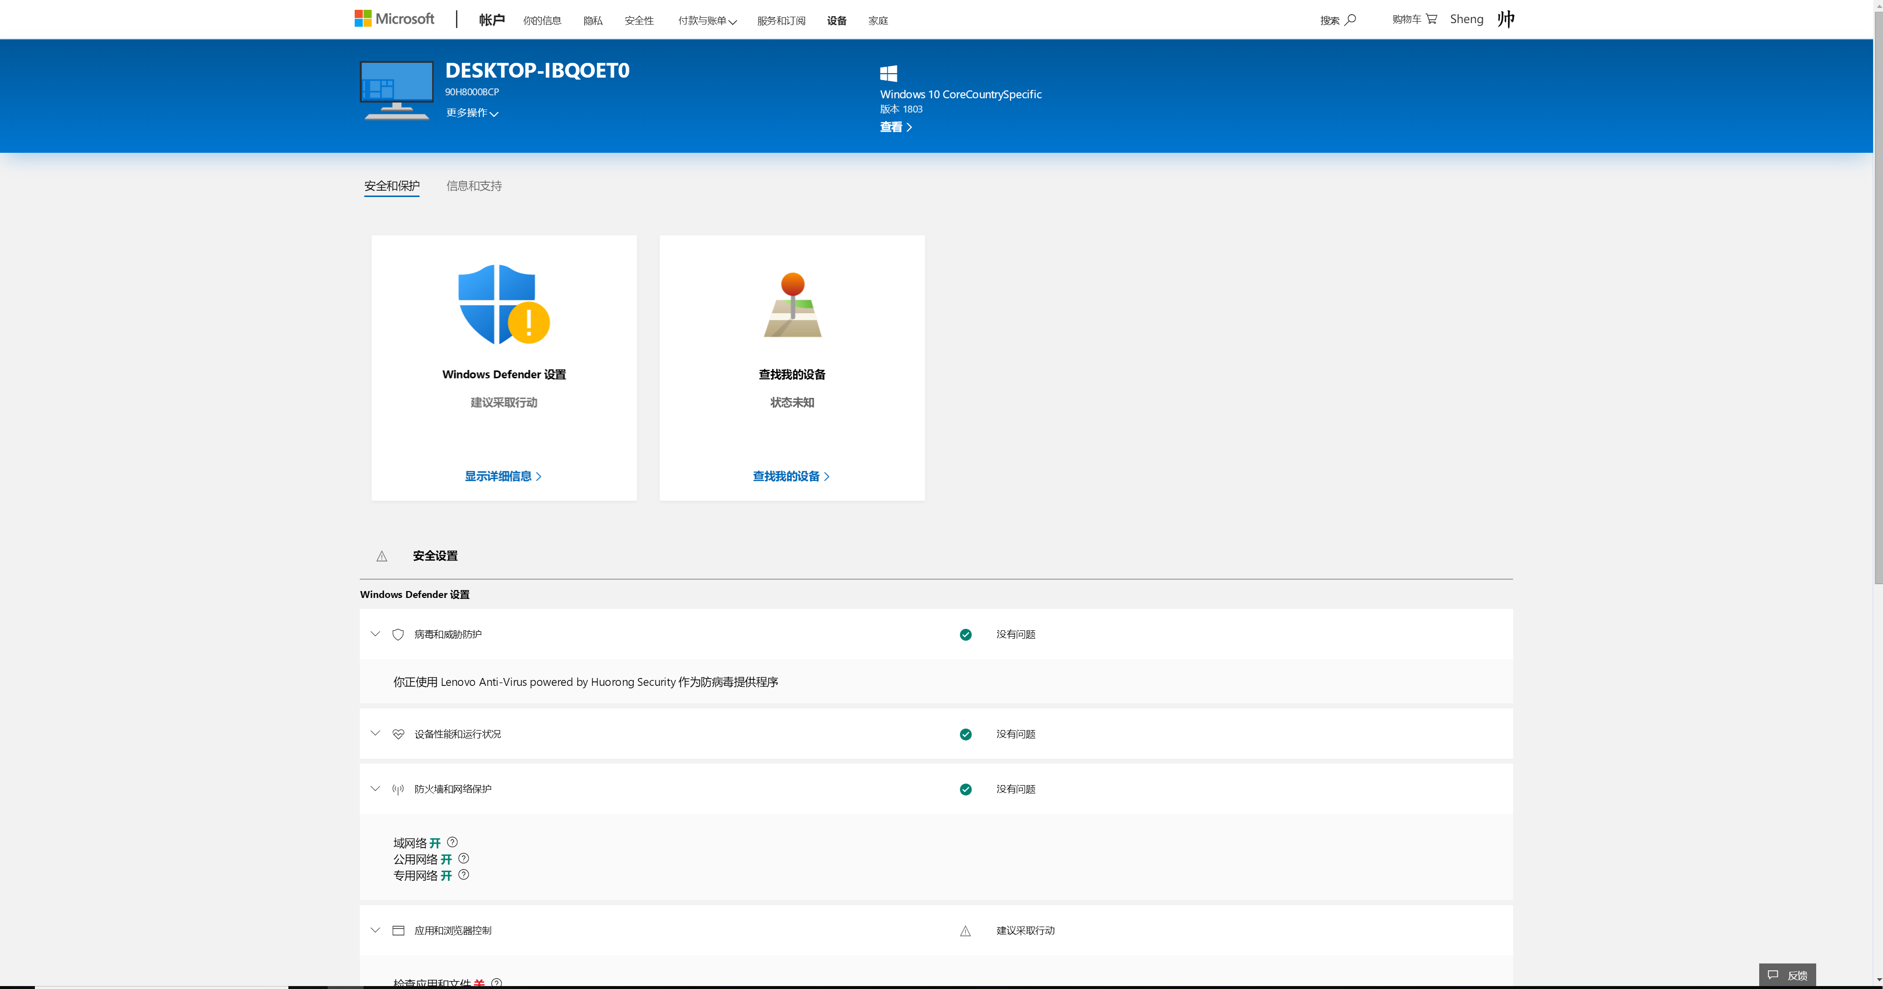The height and width of the screenshot is (989, 1883).
Task: Expand 病毒和威胁防护 row chevron
Action: tap(375, 634)
